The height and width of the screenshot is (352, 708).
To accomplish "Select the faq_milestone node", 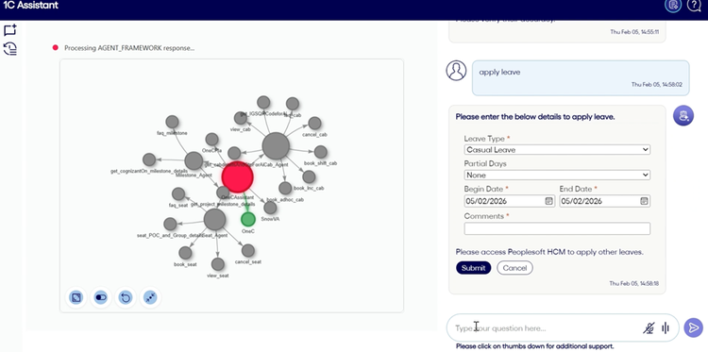I will (172, 122).
